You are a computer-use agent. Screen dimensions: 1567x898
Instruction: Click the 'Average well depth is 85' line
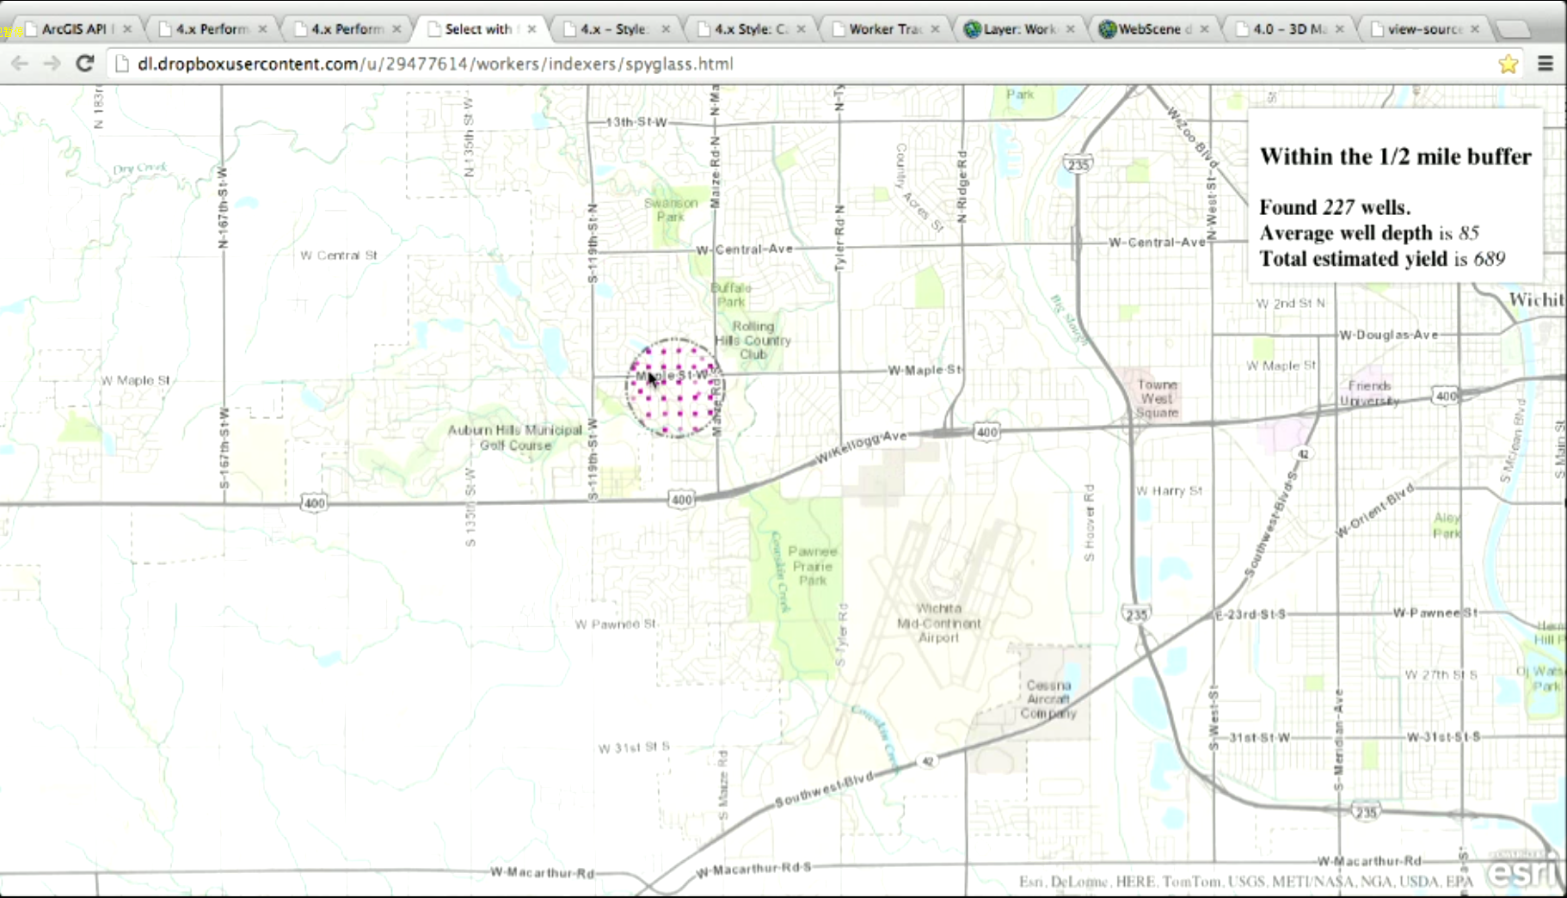pos(1369,233)
